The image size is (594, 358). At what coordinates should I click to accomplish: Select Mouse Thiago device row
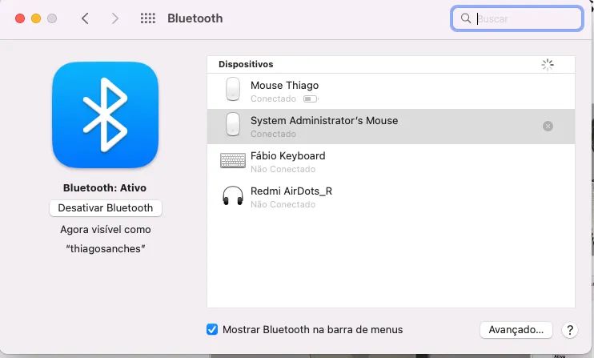click(x=391, y=91)
